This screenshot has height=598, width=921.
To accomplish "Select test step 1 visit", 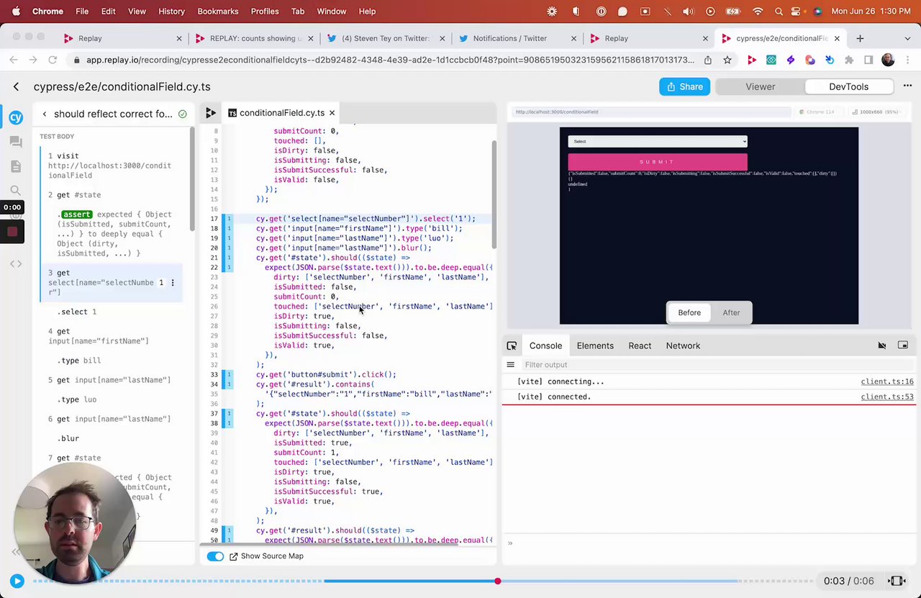I will pyautogui.click(x=113, y=166).
